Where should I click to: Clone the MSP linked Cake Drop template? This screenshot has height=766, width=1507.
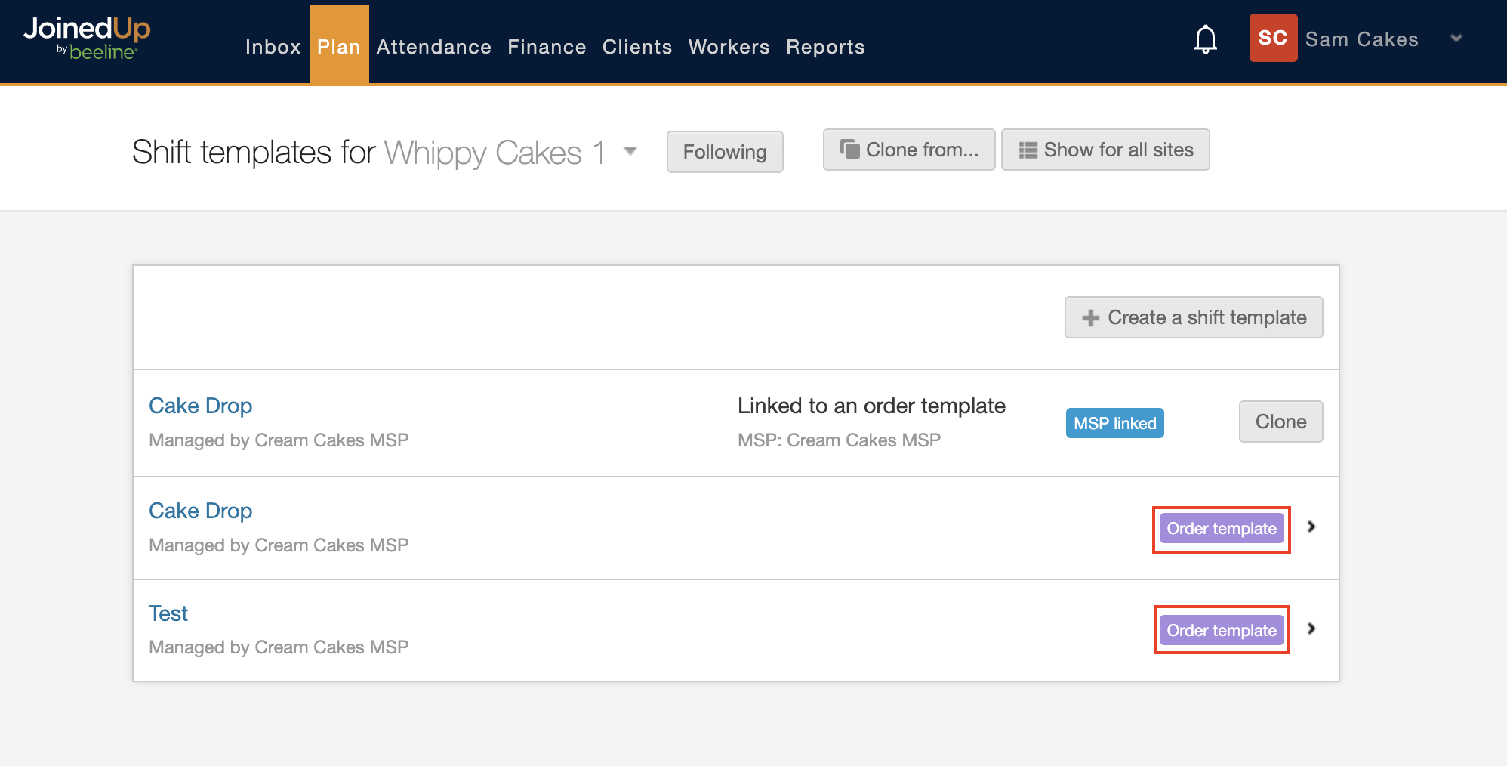pyautogui.click(x=1280, y=422)
